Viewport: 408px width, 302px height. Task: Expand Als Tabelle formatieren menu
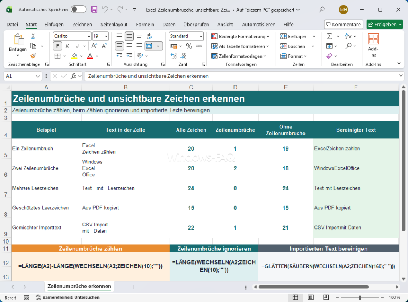[239, 46]
